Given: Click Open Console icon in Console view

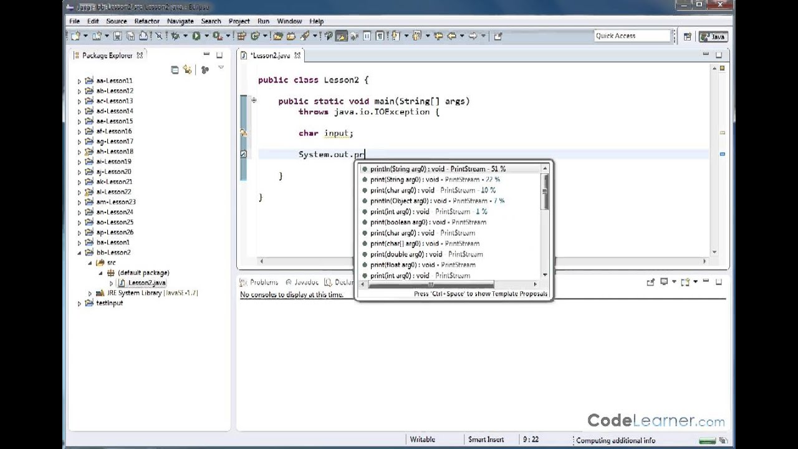Looking at the screenshot, I should pyautogui.click(x=686, y=282).
